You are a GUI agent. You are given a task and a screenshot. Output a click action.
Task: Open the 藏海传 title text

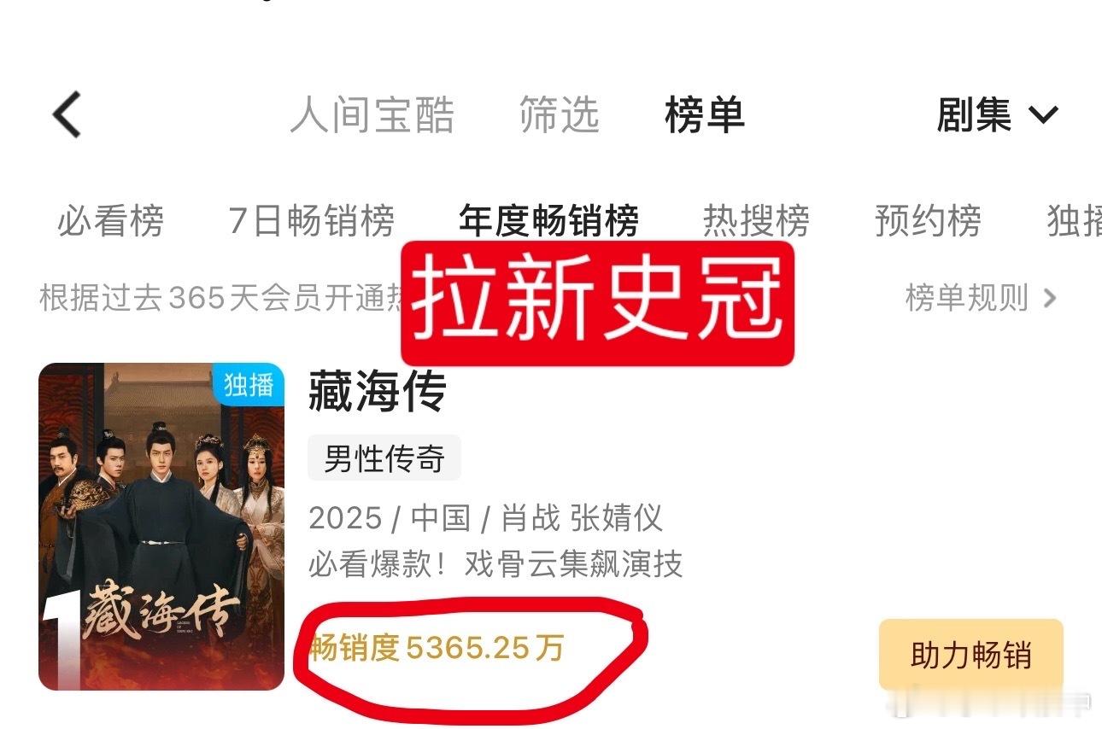coord(378,393)
